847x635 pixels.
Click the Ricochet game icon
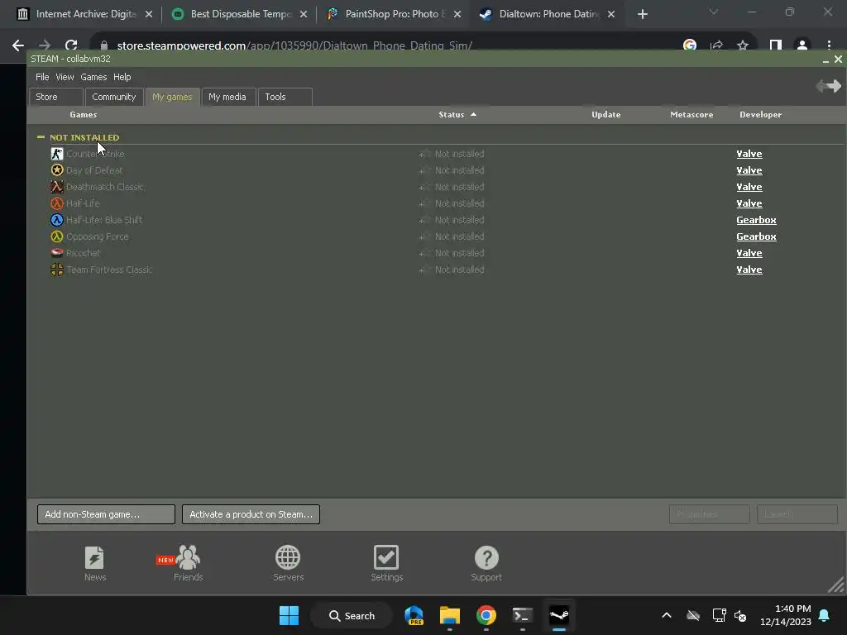(x=57, y=253)
